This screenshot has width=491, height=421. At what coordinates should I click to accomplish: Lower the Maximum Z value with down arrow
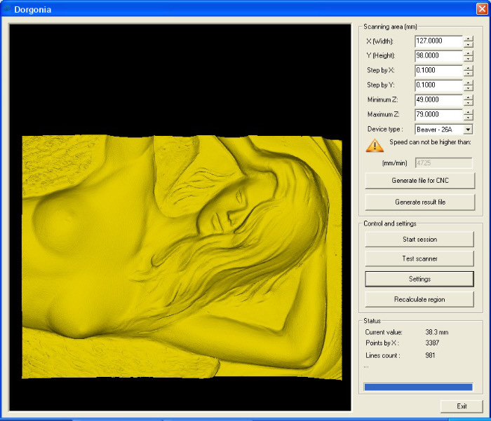click(x=468, y=118)
